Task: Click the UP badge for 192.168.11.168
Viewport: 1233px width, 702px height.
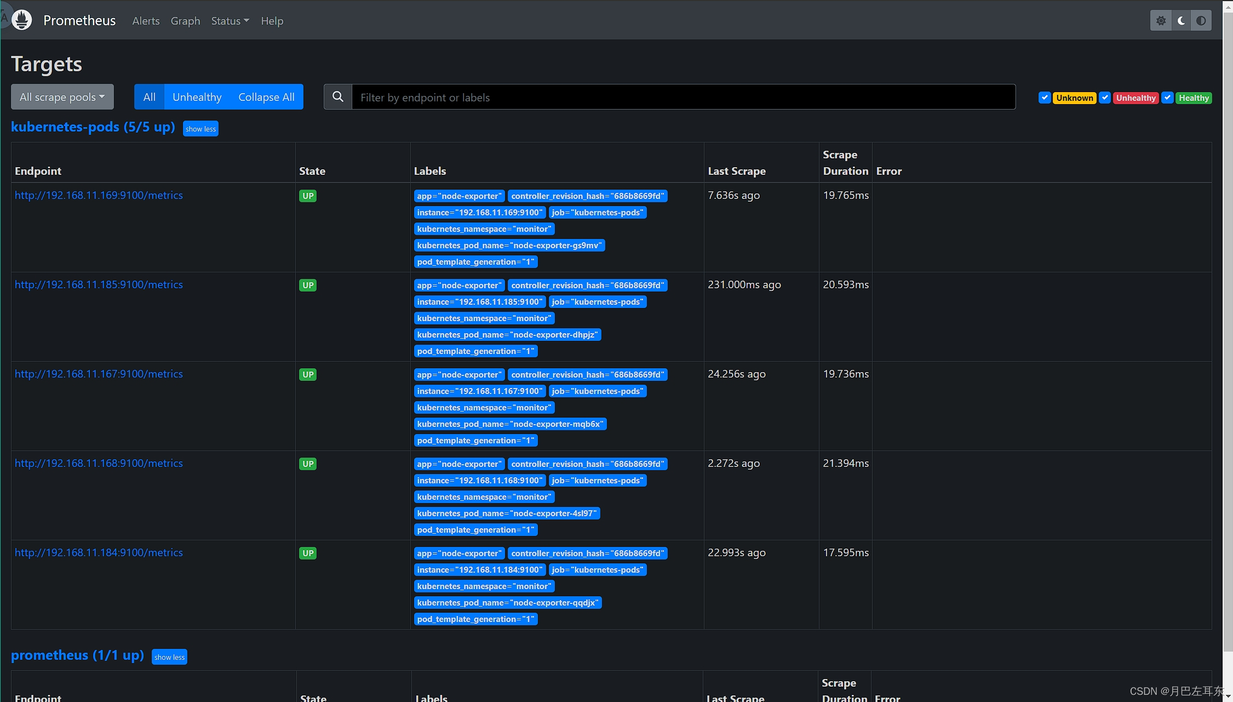Action: pyautogui.click(x=308, y=464)
